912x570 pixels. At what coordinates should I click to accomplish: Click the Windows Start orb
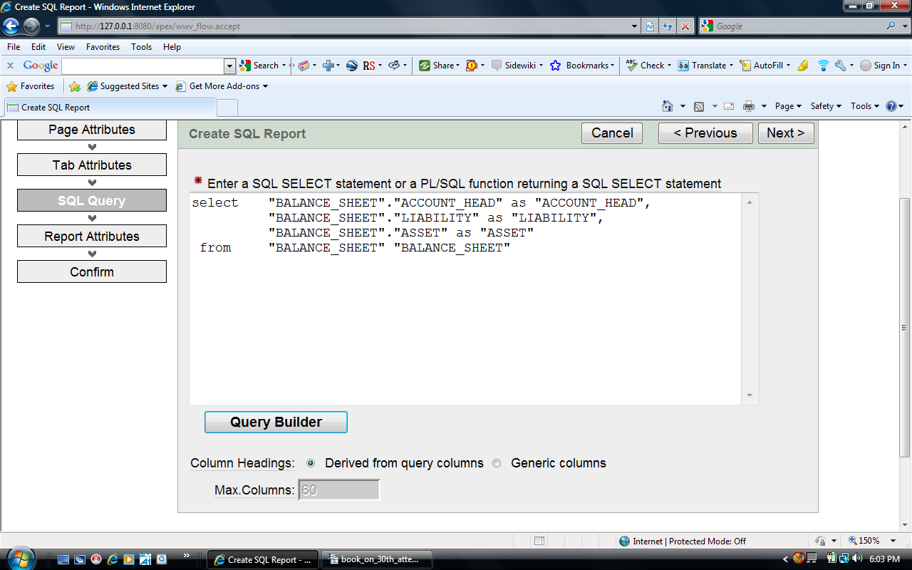tap(19, 558)
